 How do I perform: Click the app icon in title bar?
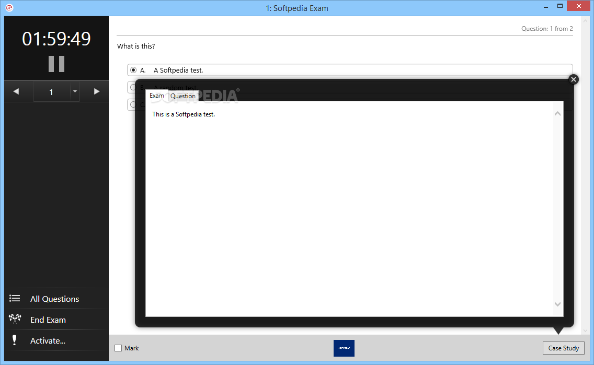[9, 7]
